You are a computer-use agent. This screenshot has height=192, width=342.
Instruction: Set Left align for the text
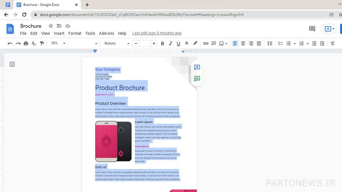235,43
